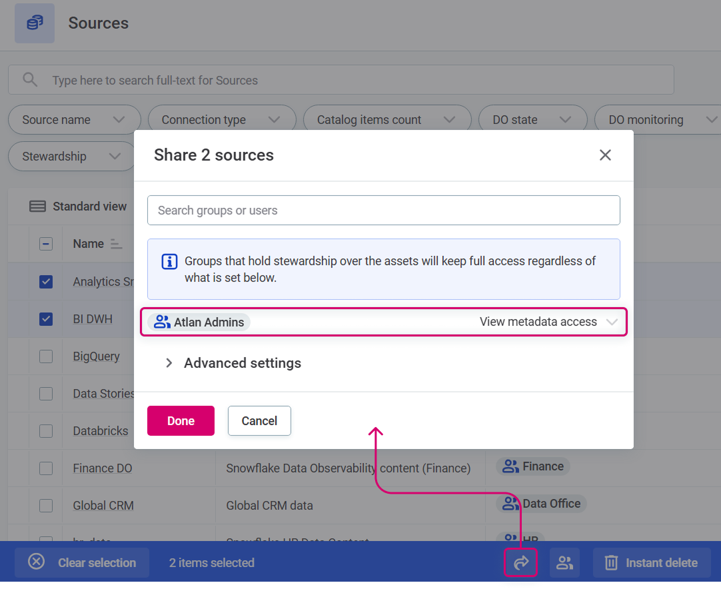Click the Atlan Admins group icon
This screenshot has height=589, width=721.
(x=161, y=322)
